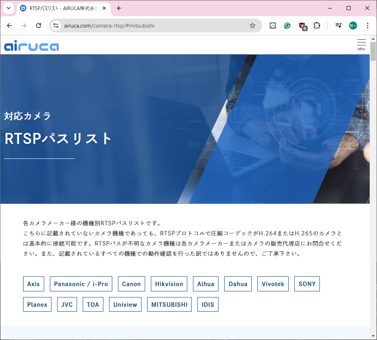Open Chrome's three-dot menu
This screenshot has width=377, height=340.
(x=368, y=26)
